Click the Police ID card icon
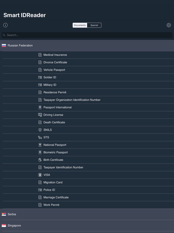174x233 pixels. pos(40,190)
